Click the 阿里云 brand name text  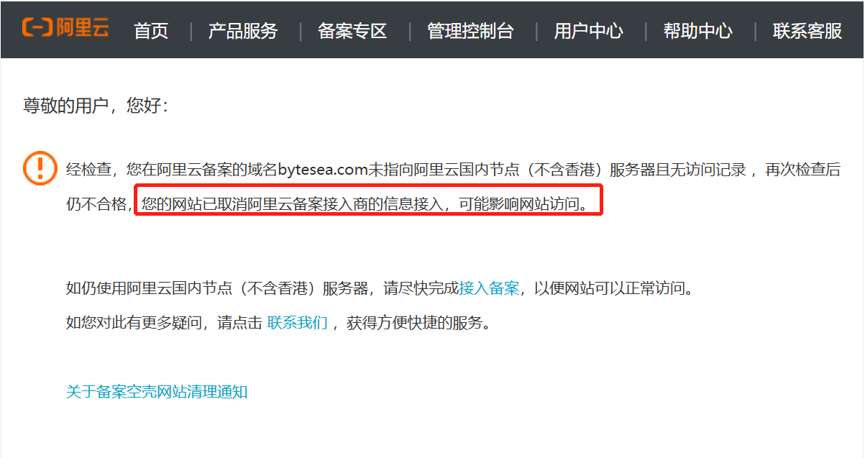pyautogui.click(x=82, y=28)
